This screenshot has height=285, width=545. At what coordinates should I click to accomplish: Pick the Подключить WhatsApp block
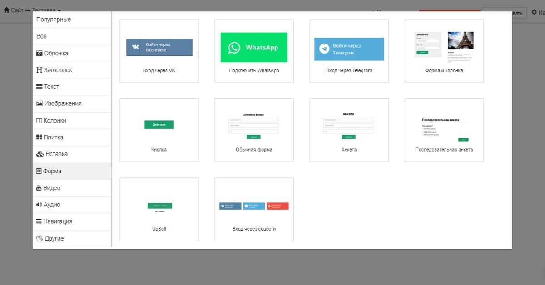254,51
